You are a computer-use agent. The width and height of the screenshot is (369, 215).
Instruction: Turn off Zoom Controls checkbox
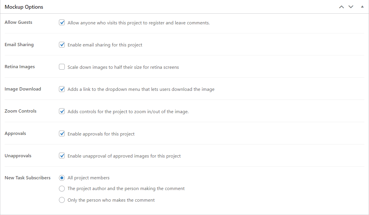pyautogui.click(x=62, y=111)
